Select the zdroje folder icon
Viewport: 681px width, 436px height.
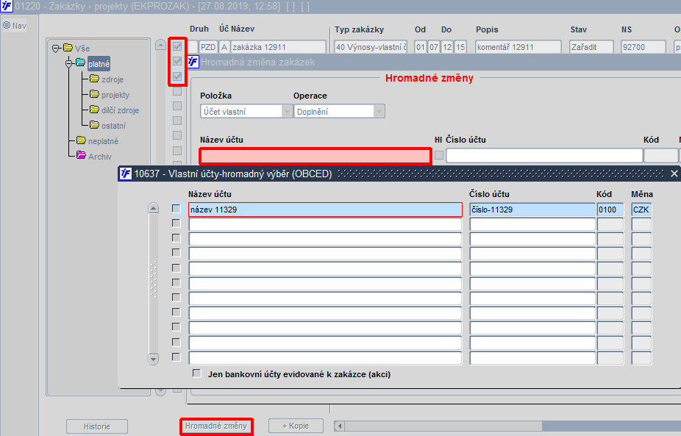pos(94,79)
